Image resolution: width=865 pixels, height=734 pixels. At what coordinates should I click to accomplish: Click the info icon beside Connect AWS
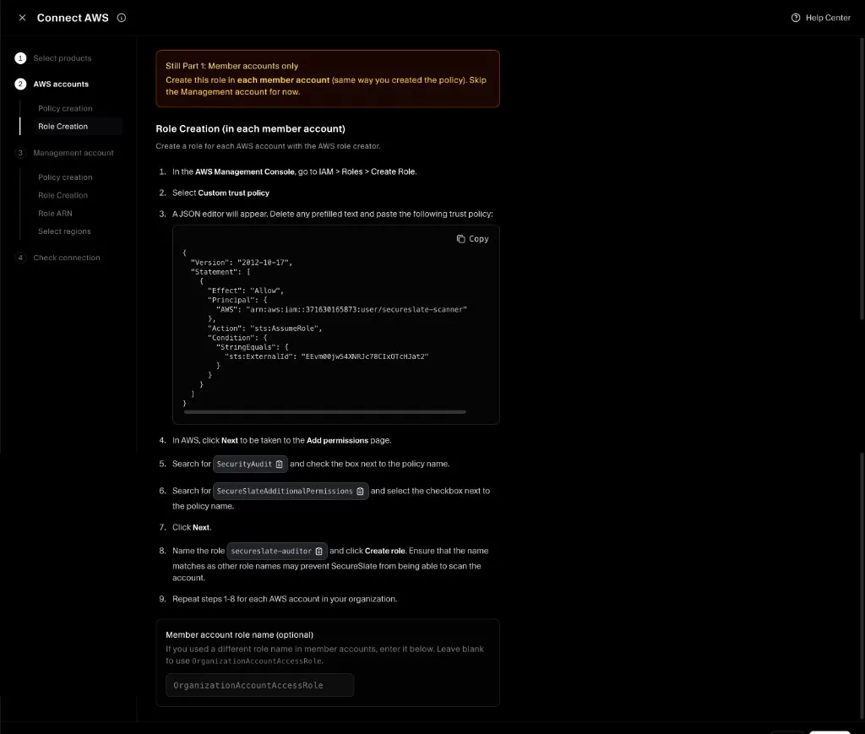click(x=122, y=18)
